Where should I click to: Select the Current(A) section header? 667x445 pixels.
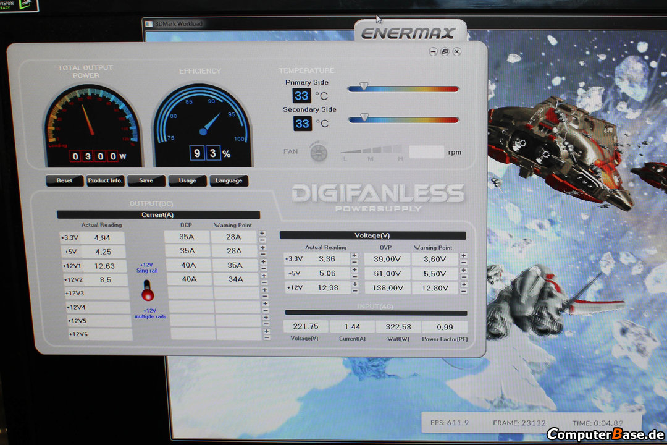(x=158, y=214)
